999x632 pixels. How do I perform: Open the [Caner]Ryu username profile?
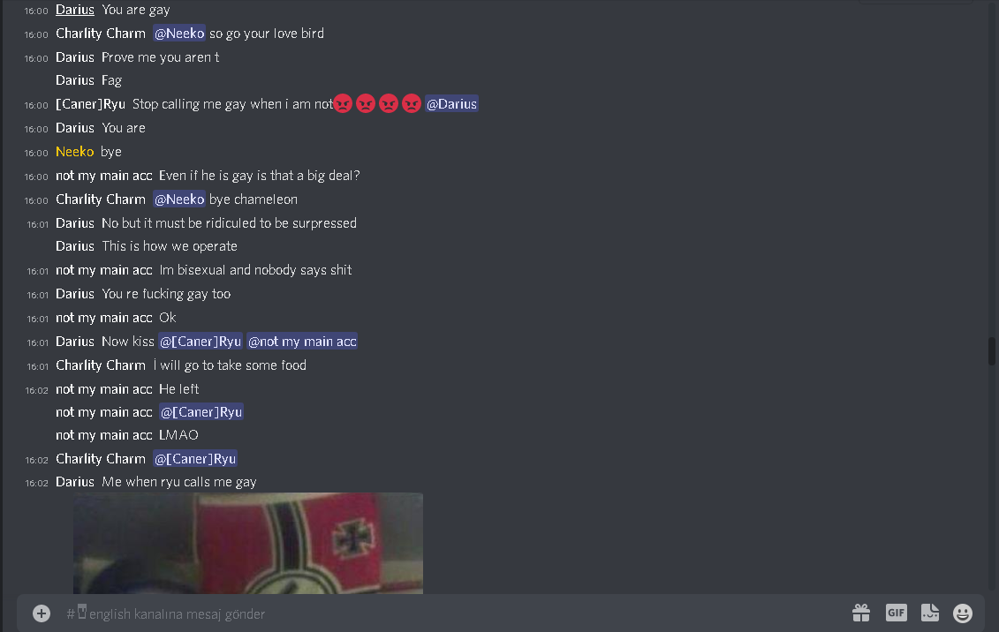click(x=90, y=104)
